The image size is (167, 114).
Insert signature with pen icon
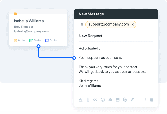tap(132, 99)
